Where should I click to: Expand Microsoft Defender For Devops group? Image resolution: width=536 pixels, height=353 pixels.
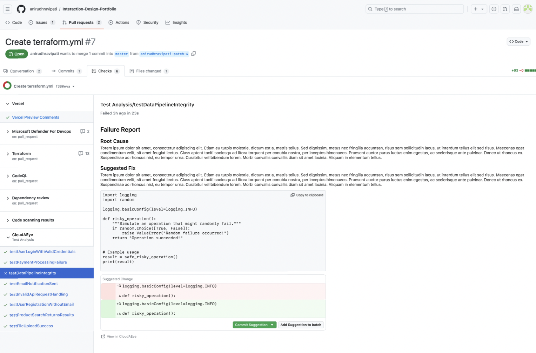tap(8, 132)
